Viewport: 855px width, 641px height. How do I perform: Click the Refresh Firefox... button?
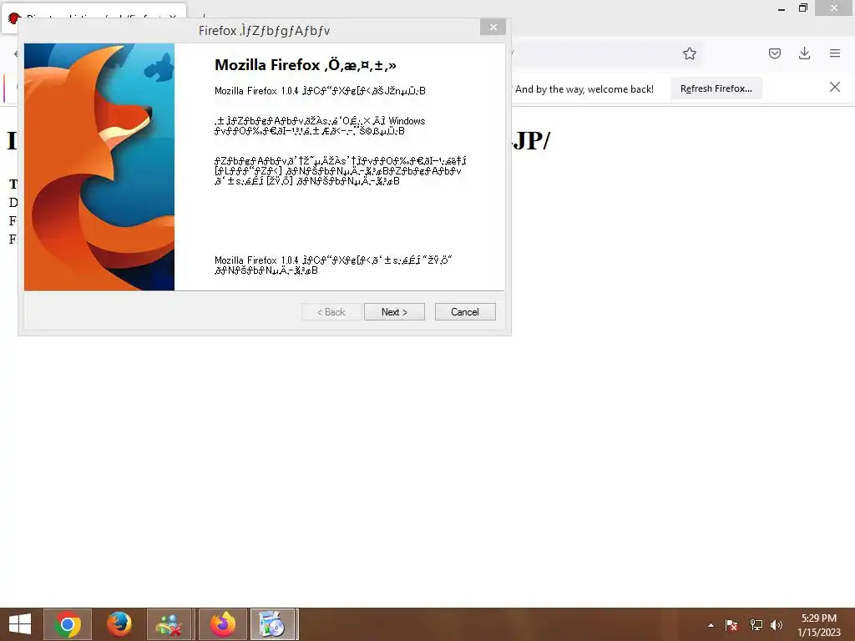coord(716,88)
